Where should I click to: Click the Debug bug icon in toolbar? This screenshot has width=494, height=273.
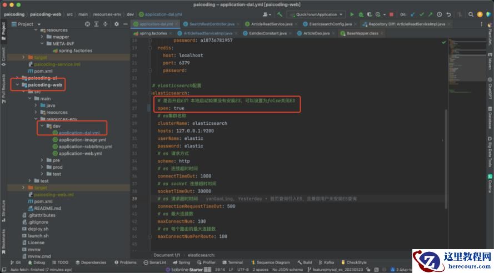point(360,14)
